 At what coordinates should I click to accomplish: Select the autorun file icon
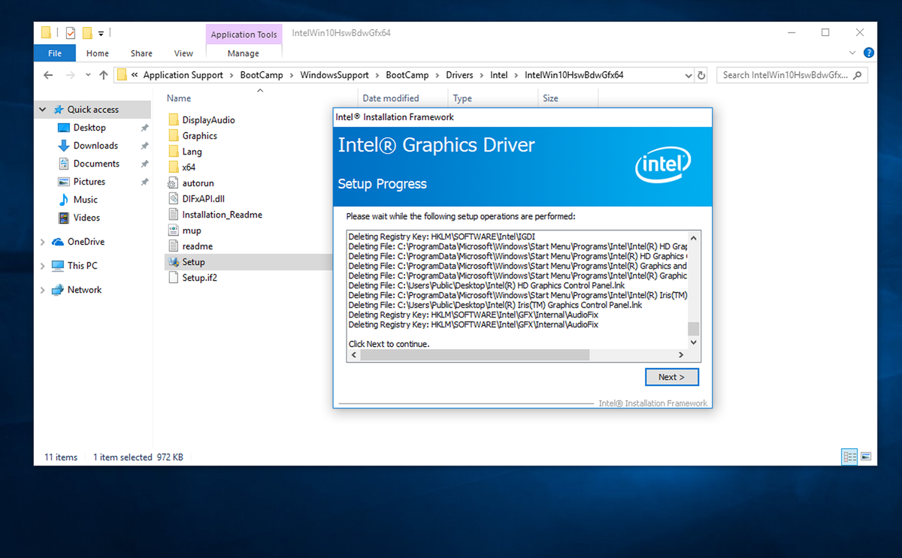(174, 183)
